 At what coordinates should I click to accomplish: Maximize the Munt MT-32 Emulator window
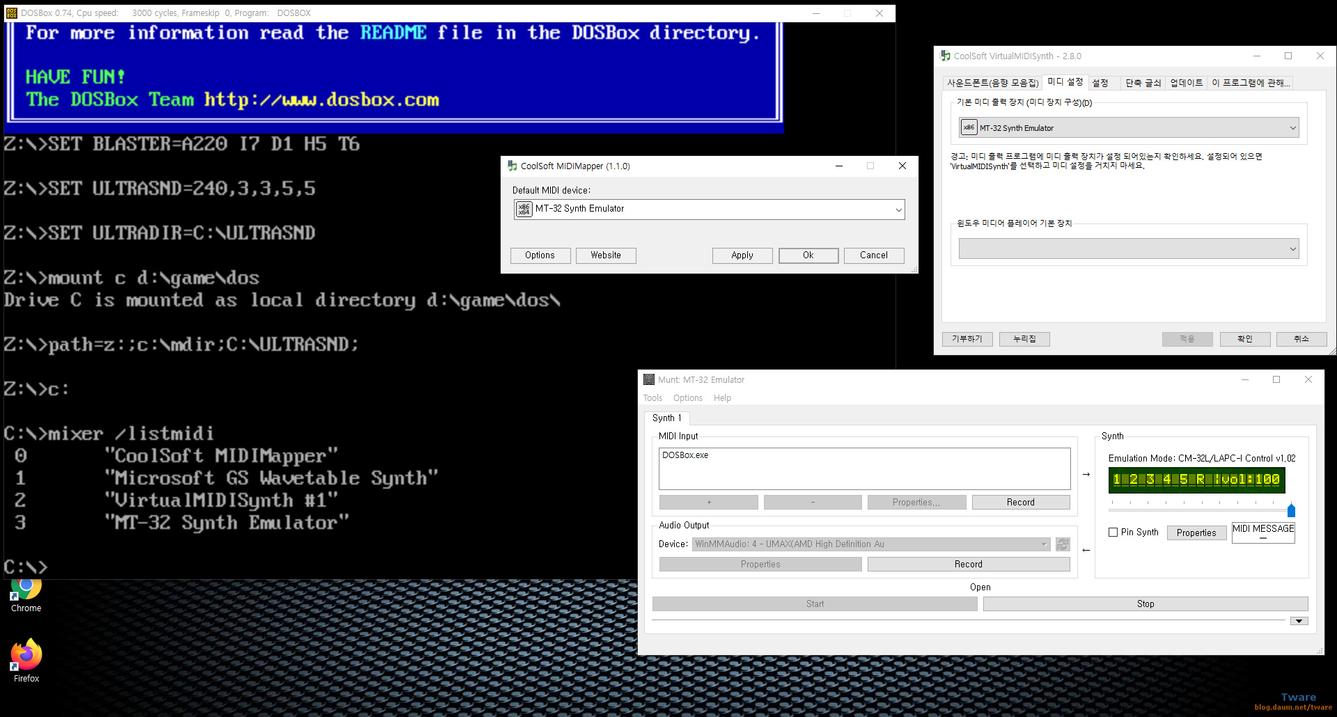(1276, 379)
